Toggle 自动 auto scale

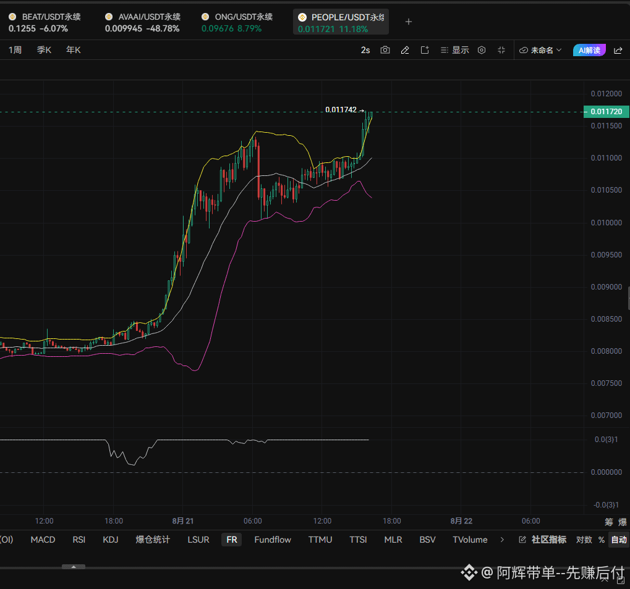(x=619, y=540)
